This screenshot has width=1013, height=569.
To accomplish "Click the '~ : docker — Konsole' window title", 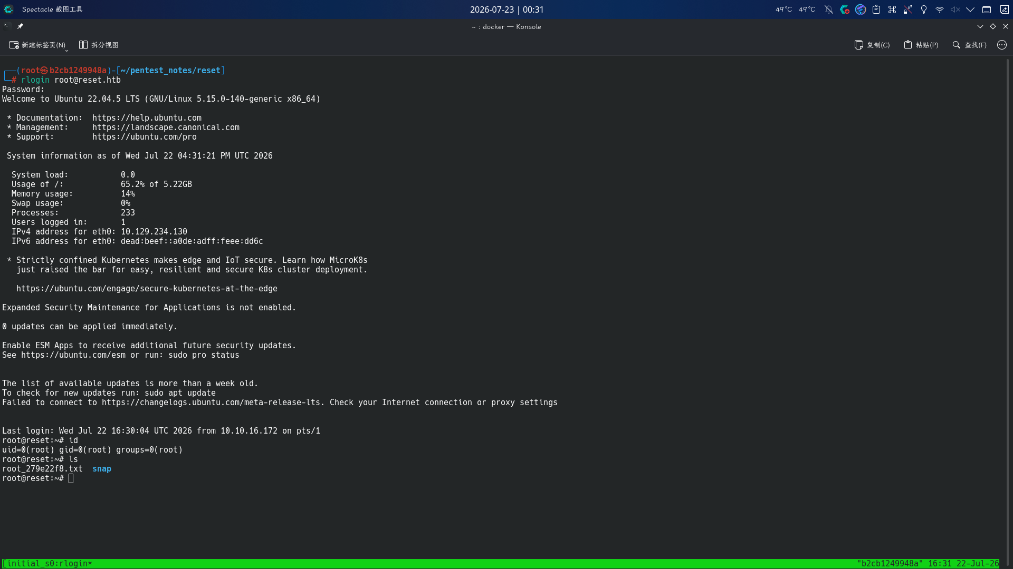I will 506,26.
